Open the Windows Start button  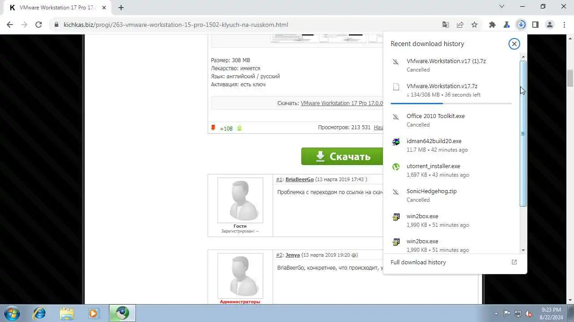coord(11,313)
